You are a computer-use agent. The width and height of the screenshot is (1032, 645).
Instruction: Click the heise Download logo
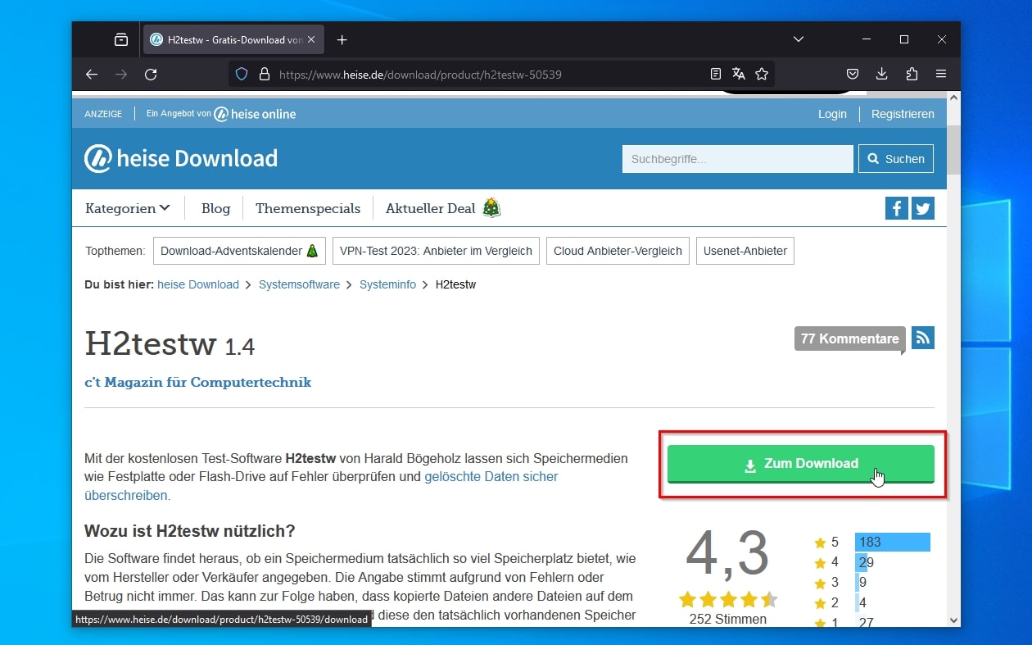181,158
